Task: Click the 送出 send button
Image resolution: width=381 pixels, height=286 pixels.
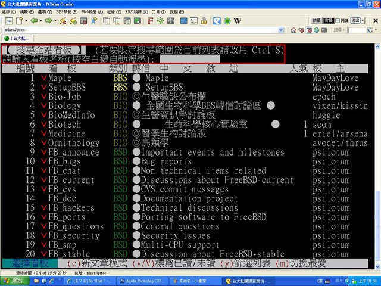Action: [x=355, y=21]
